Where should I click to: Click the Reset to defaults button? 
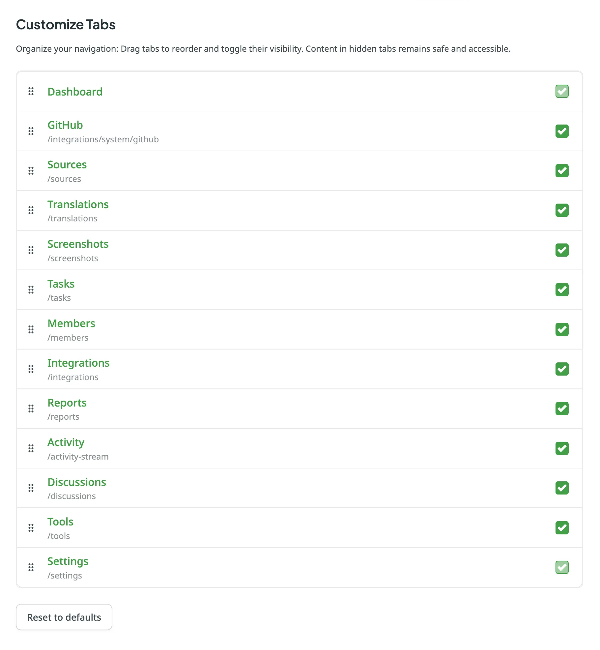point(64,617)
